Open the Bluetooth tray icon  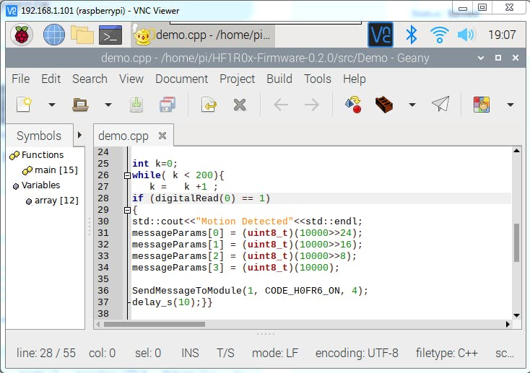[412, 34]
